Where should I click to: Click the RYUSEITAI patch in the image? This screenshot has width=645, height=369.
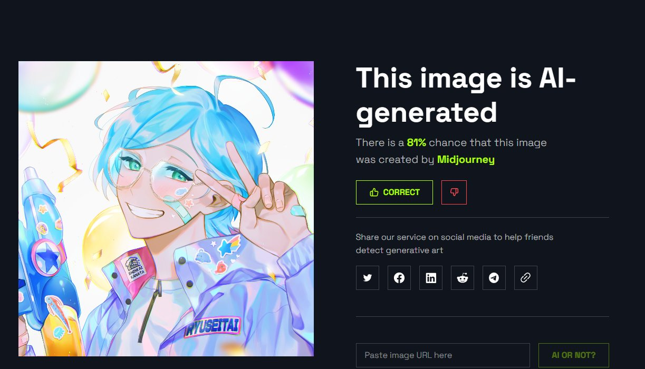[x=213, y=327]
